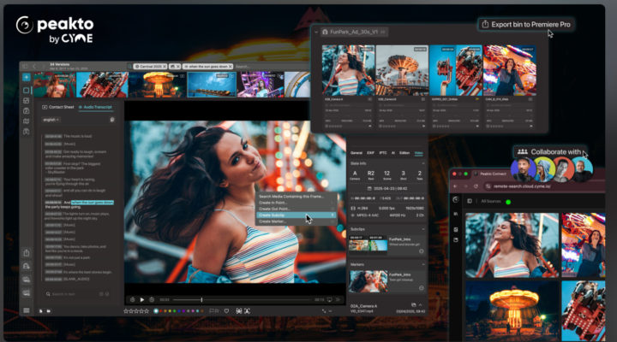Select the green color label dot
The image size is (617, 342).
[174, 311]
